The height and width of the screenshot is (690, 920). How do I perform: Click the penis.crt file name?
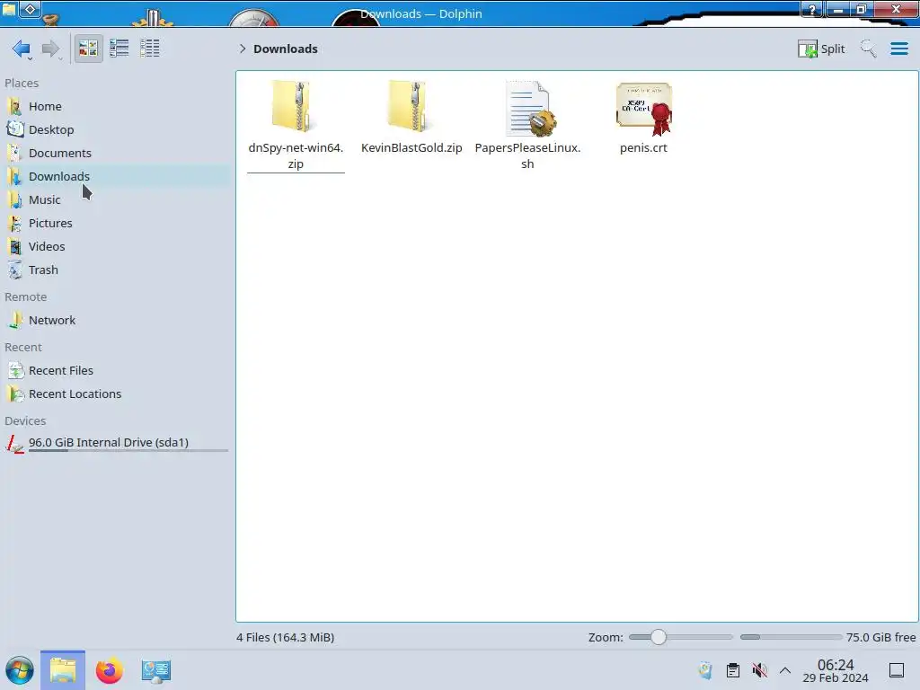pos(643,148)
